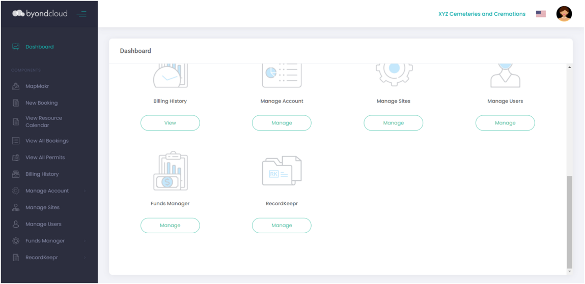The height and width of the screenshot is (284, 585).
Task: Open MapMakr in the sidebar
Action: pos(37,86)
